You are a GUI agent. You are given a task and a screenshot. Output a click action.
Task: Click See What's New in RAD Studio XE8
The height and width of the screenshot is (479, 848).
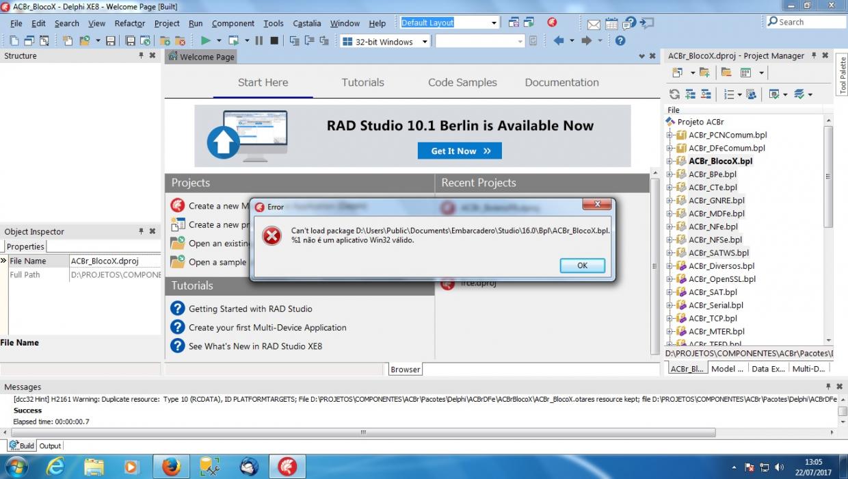[x=255, y=346]
